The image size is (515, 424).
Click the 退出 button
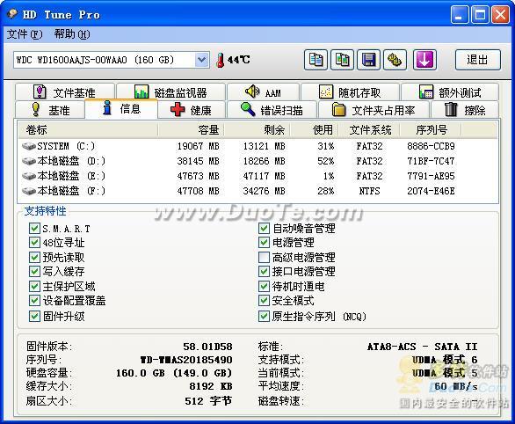click(477, 60)
